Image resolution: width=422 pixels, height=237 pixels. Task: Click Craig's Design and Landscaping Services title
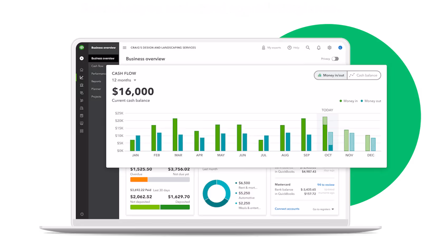[x=163, y=48]
